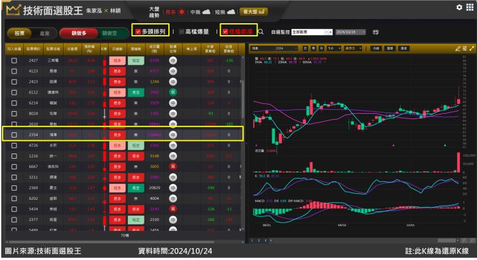Tick the watchlist checkbox for stock 2369
Image resolution: width=477 pixels, height=260 pixels.
click(x=14, y=188)
